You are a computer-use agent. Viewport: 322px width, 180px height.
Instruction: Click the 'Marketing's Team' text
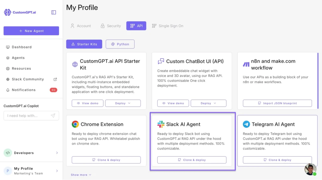(29, 173)
